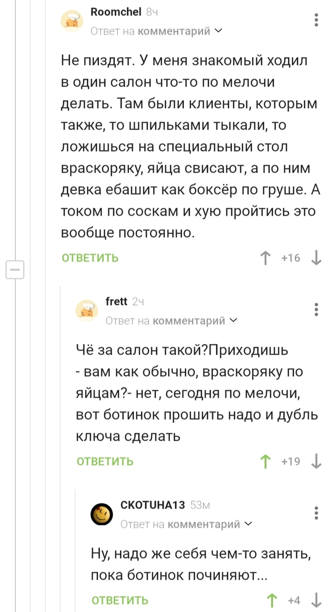Tap Roomchel's avatar image

pos(72,22)
